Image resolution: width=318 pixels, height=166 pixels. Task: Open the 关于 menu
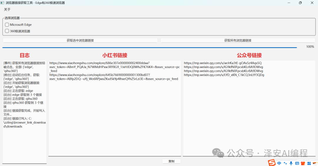click(x=7, y=9)
